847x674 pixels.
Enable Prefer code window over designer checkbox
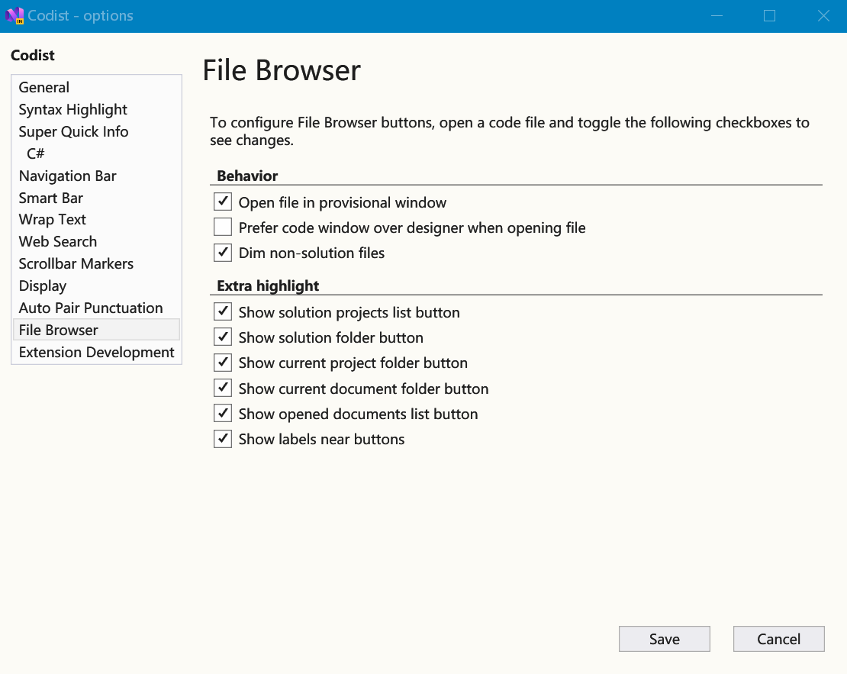223,227
